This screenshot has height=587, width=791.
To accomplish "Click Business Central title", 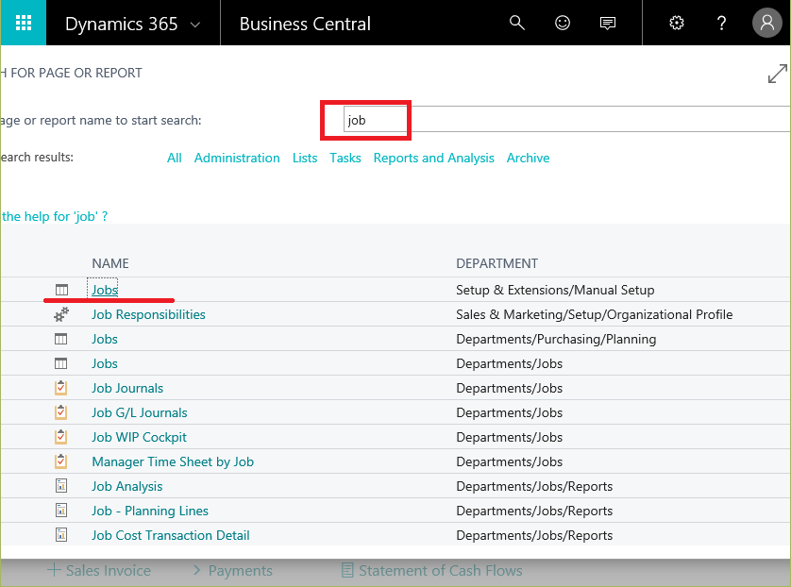I will click(x=305, y=24).
